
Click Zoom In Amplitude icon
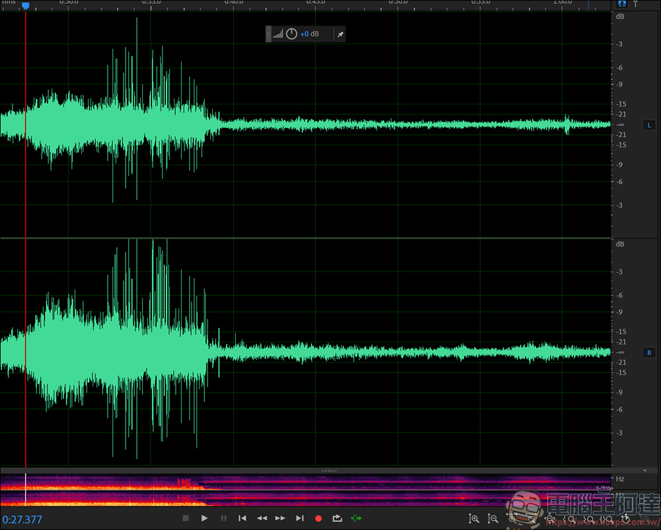click(473, 519)
